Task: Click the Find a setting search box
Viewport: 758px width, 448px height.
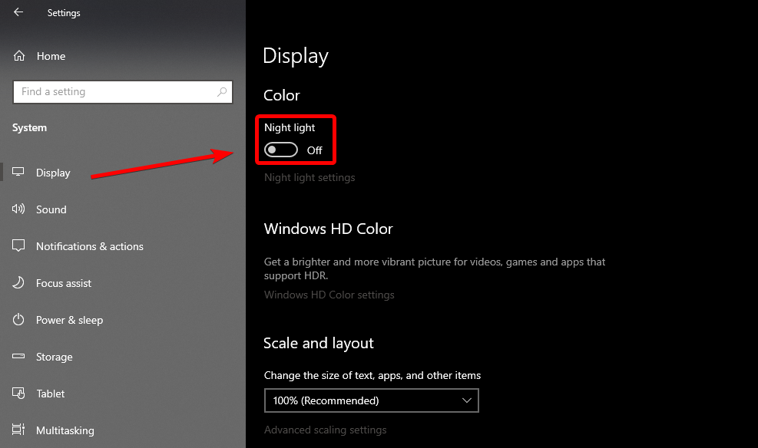Action: [123, 92]
